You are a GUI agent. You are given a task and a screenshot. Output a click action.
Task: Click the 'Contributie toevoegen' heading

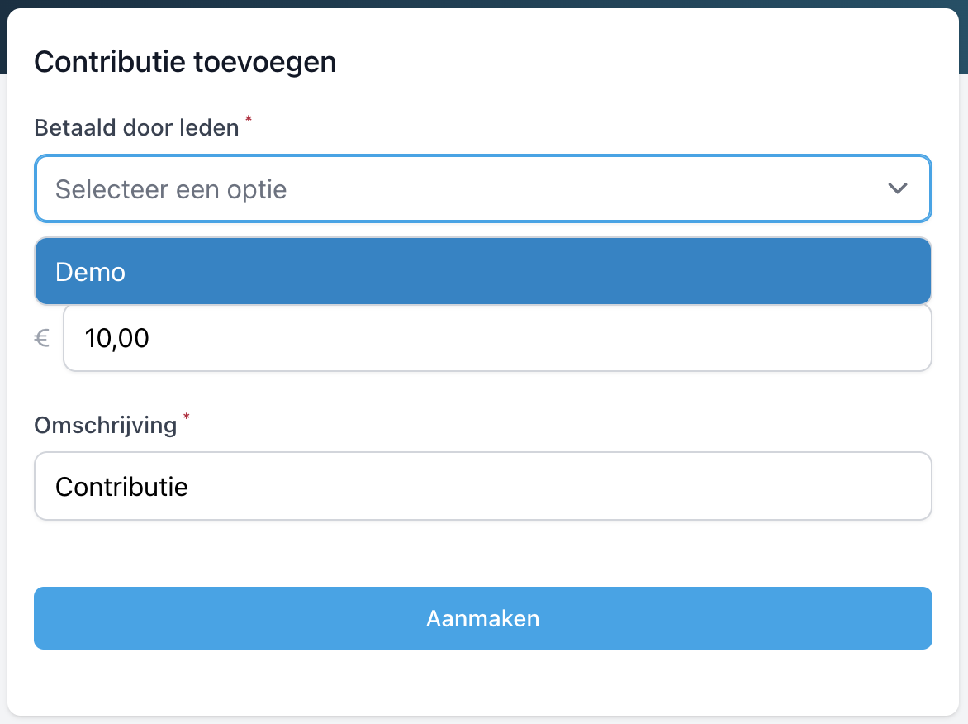(185, 62)
